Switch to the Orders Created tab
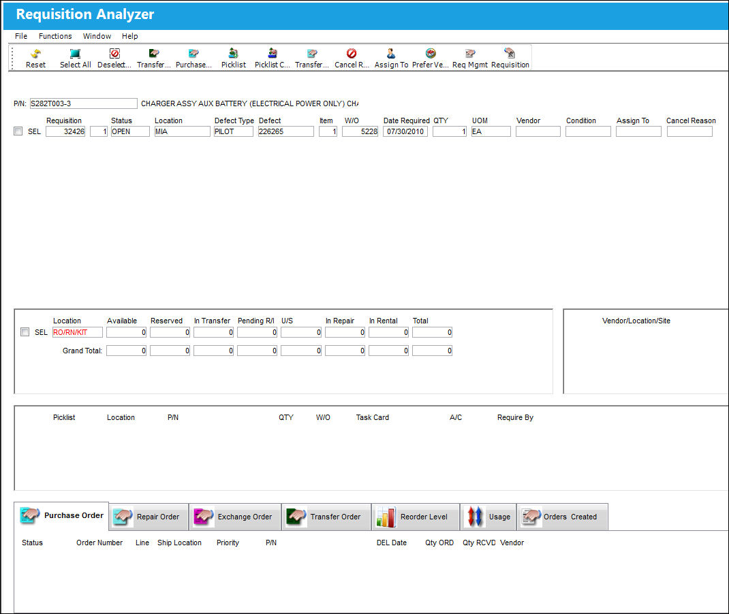 [x=562, y=517]
